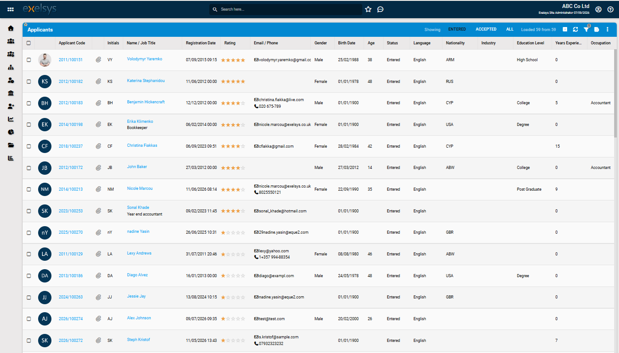Open Christina Fiakkas name link
The image size is (619, 353).
coord(142,145)
